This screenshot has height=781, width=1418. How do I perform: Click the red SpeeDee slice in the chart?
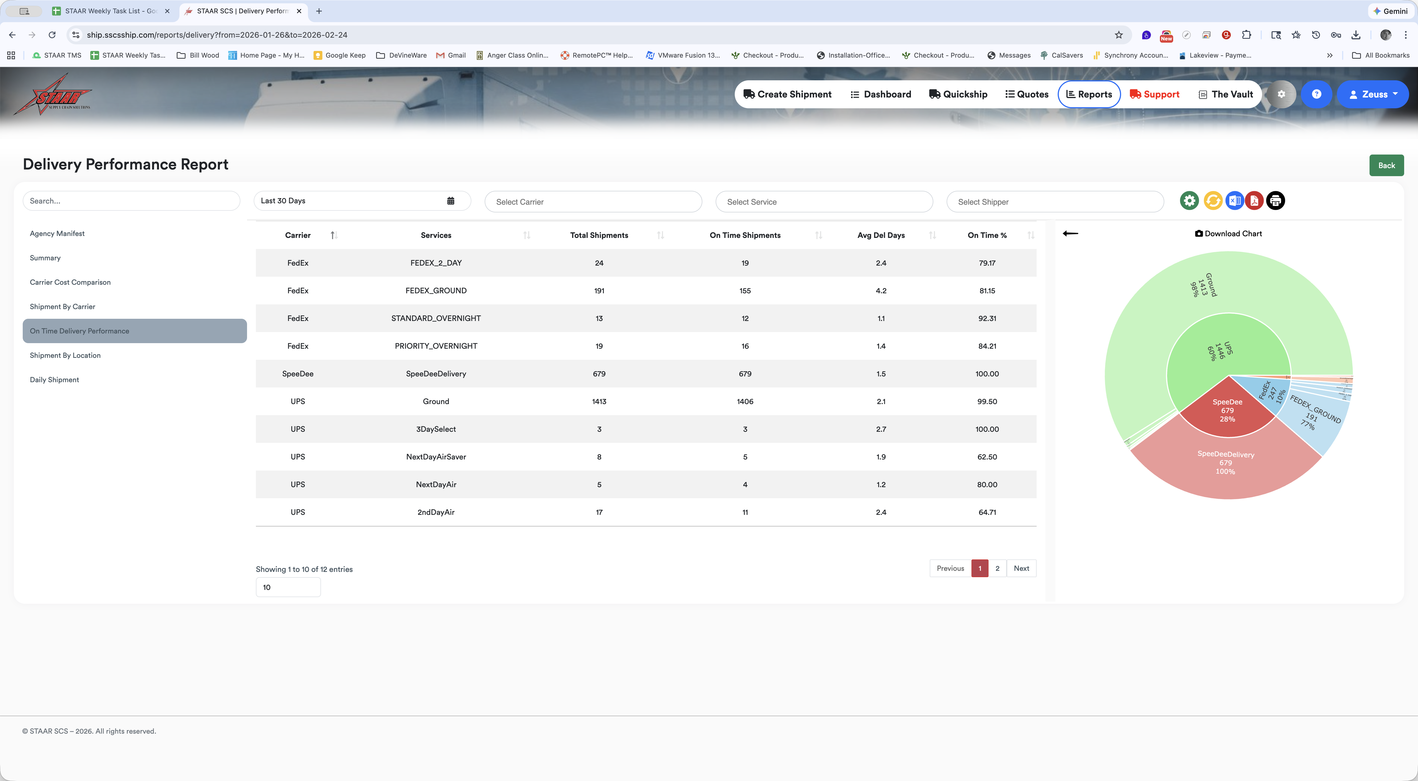click(x=1227, y=410)
